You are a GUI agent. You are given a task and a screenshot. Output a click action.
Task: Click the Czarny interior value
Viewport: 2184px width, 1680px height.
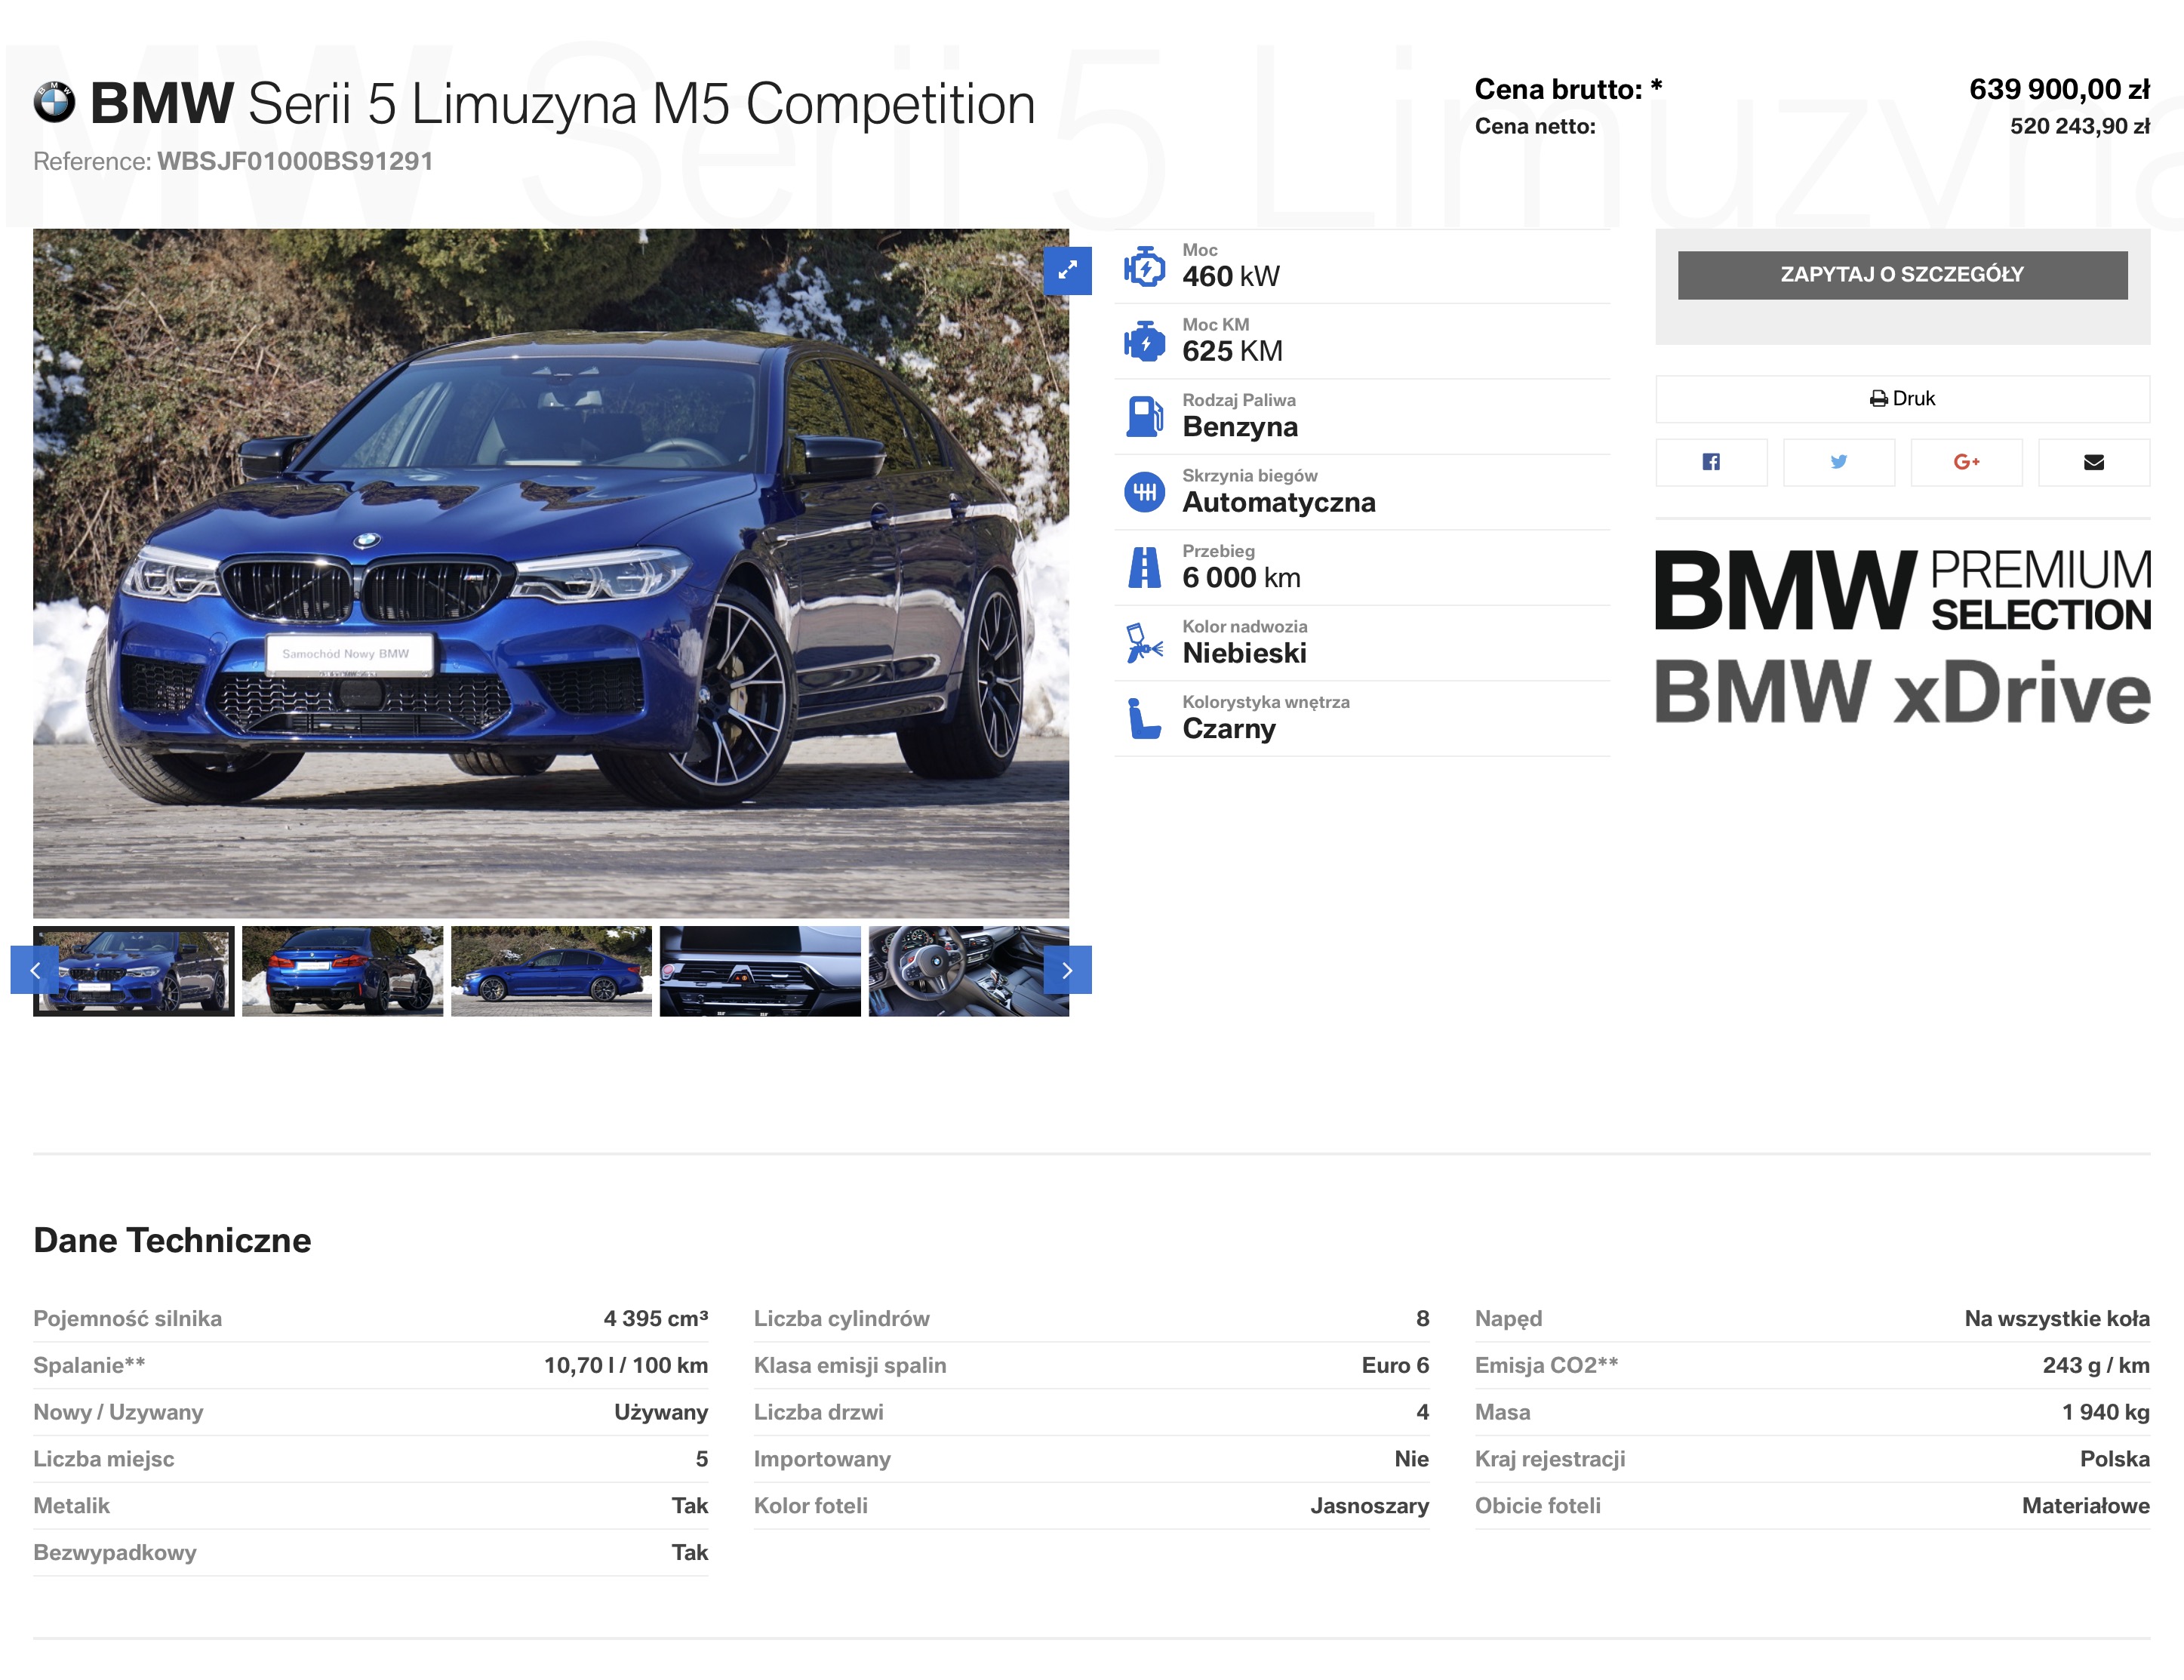click(x=1228, y=729)
